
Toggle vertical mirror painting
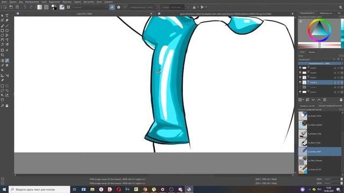click(202, 7)
